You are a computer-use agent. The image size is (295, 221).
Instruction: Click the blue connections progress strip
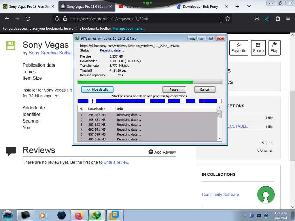[x=150, y=101]
